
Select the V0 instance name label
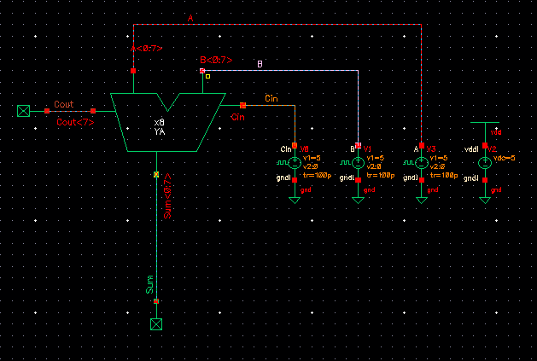click(305, 149)
